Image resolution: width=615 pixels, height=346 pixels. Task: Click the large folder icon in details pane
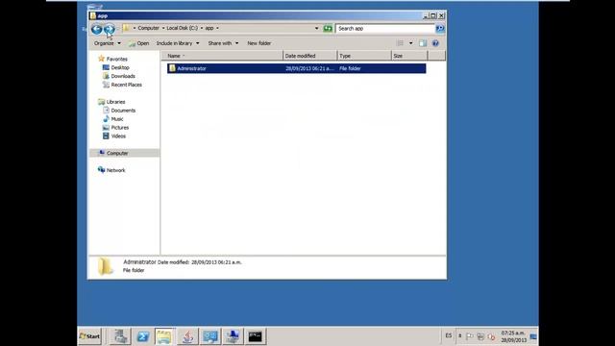pyautogui.click(x=105, y=266)
